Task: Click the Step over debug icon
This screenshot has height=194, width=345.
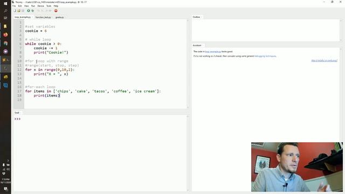Action: [x=38, y=11]
